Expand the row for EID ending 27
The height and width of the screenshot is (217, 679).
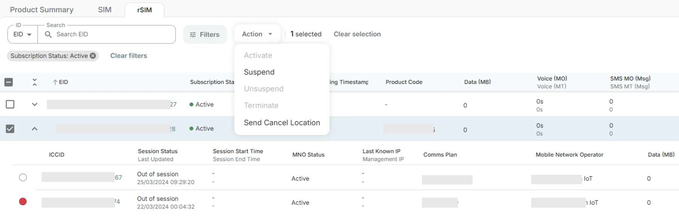pos(34,104)
